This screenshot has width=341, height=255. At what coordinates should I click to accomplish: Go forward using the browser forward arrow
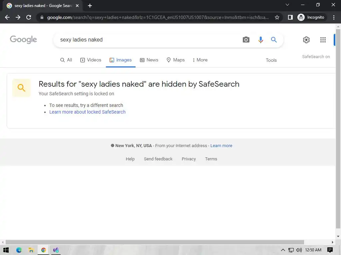(x=18, y=17)
